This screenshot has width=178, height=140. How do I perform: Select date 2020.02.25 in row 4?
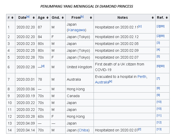[x=26, y=50]
